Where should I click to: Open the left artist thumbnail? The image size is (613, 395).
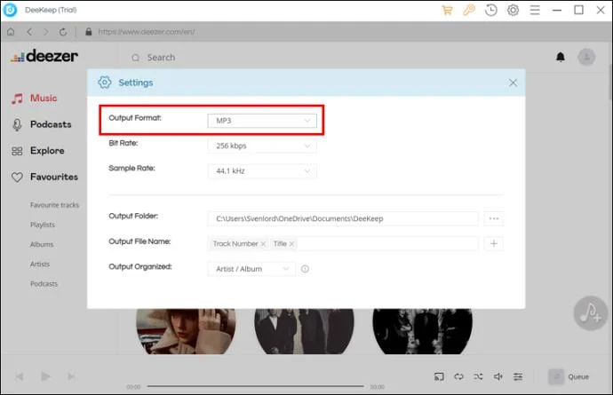pos(186,331)
